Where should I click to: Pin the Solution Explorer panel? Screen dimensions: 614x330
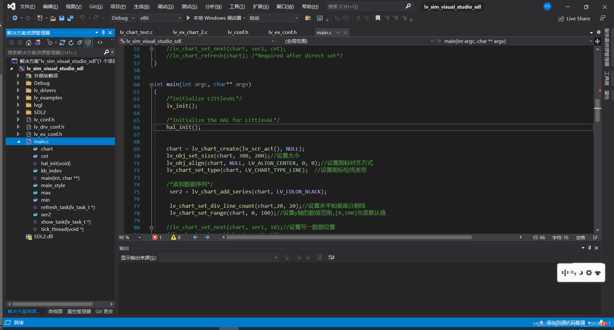click(103, 33)
